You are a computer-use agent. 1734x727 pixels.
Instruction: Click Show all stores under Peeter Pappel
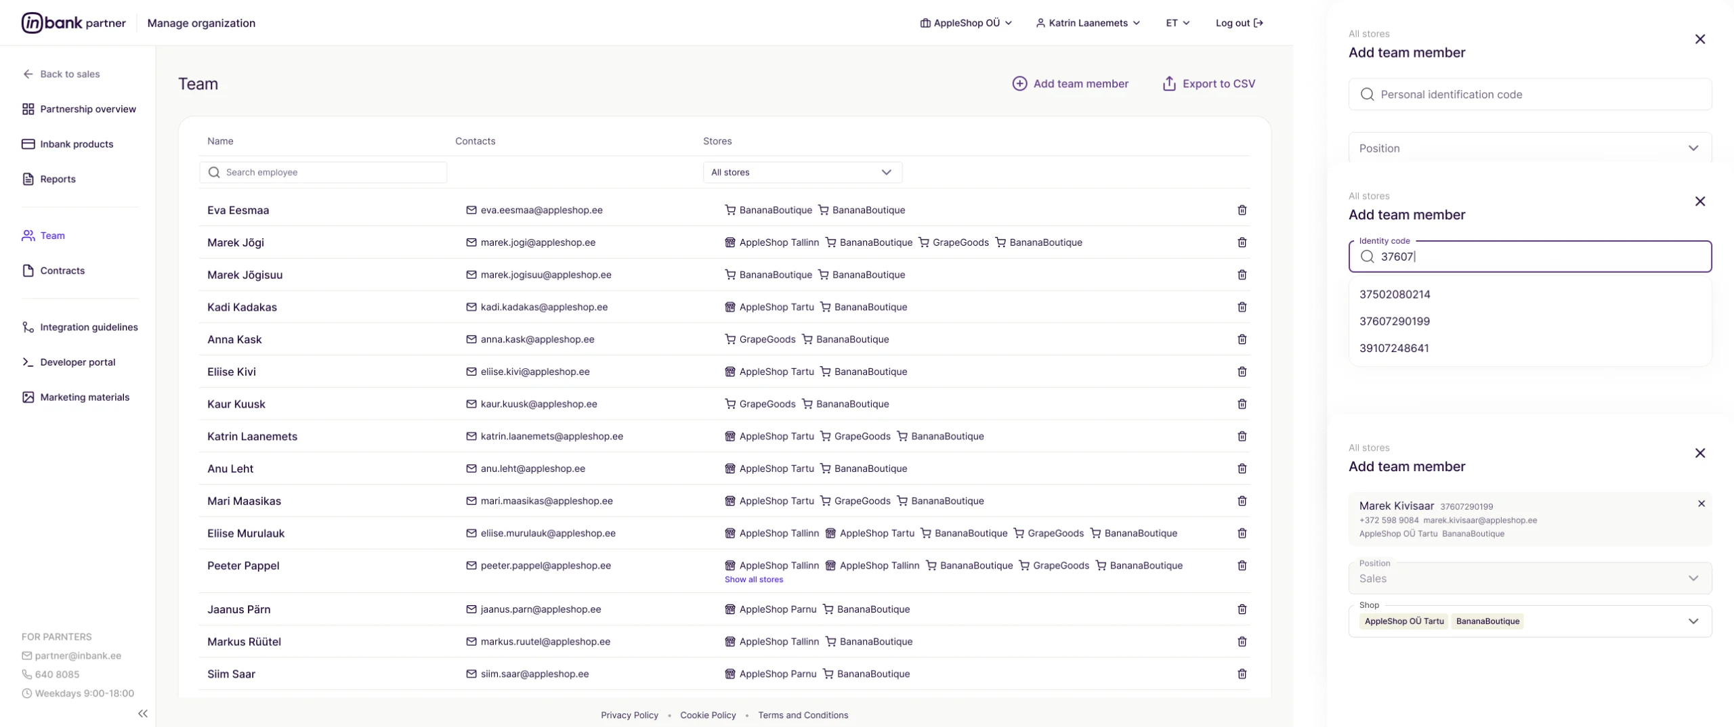[x=753, y=579]
